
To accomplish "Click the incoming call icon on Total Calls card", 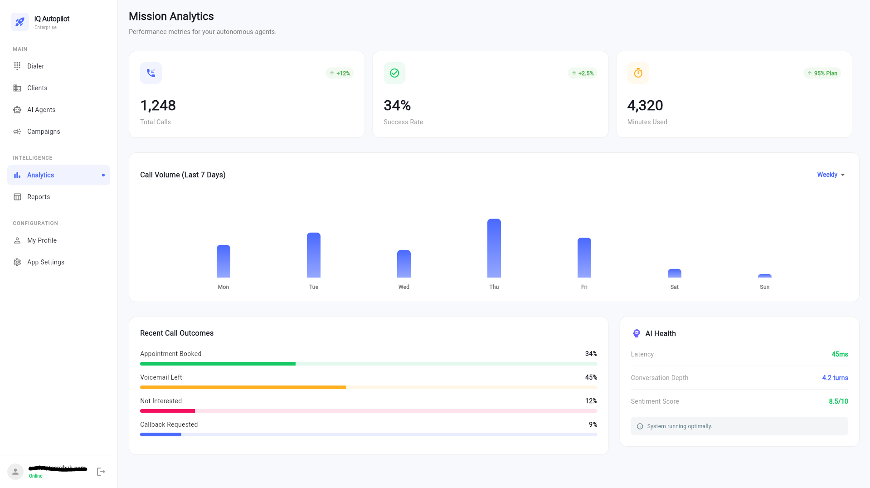I will click(x=151, y=73).
